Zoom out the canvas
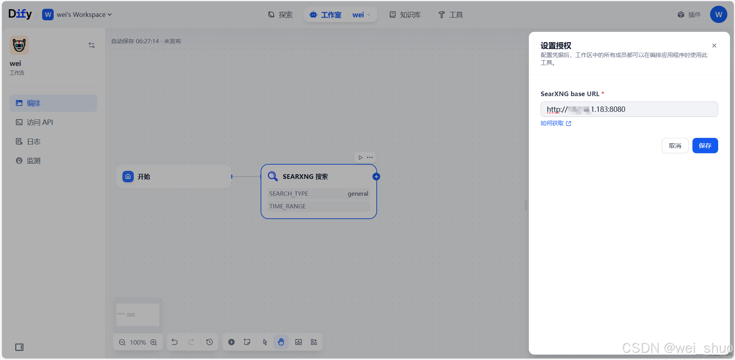735x360 pixels. pos(122,342)
